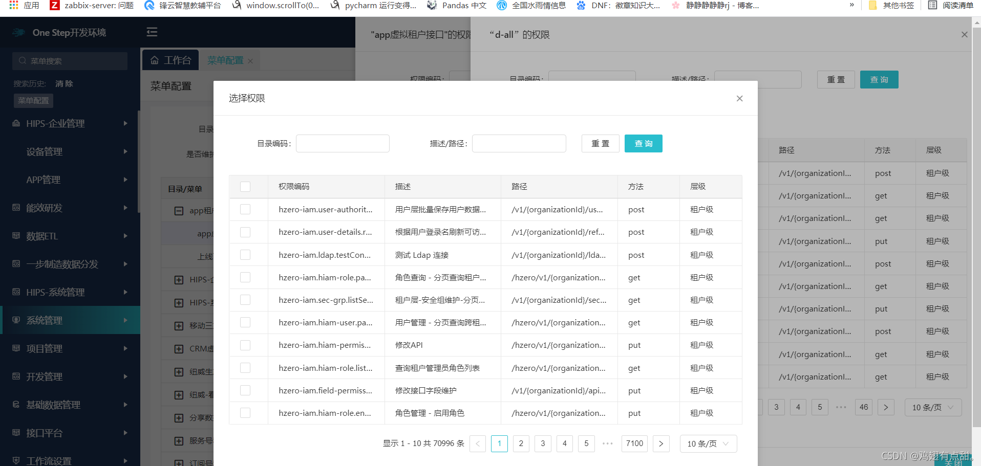The image size is (981, 466).
Task: Click the 项目管理 sidebar icon
Action: click(x=16, y=348)
